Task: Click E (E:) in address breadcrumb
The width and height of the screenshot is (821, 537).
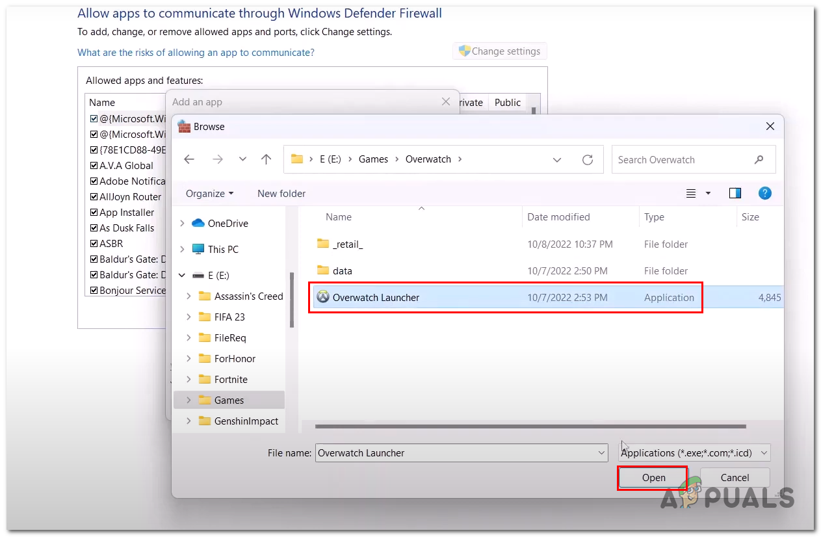Action: pos(331,159)
